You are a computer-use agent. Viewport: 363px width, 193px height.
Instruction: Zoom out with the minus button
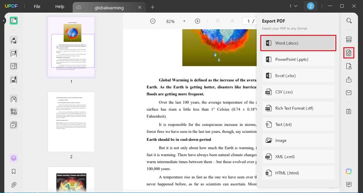click(x=153, y=21)
